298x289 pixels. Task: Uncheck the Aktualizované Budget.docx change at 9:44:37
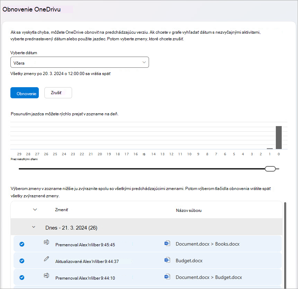click(22, 261)
